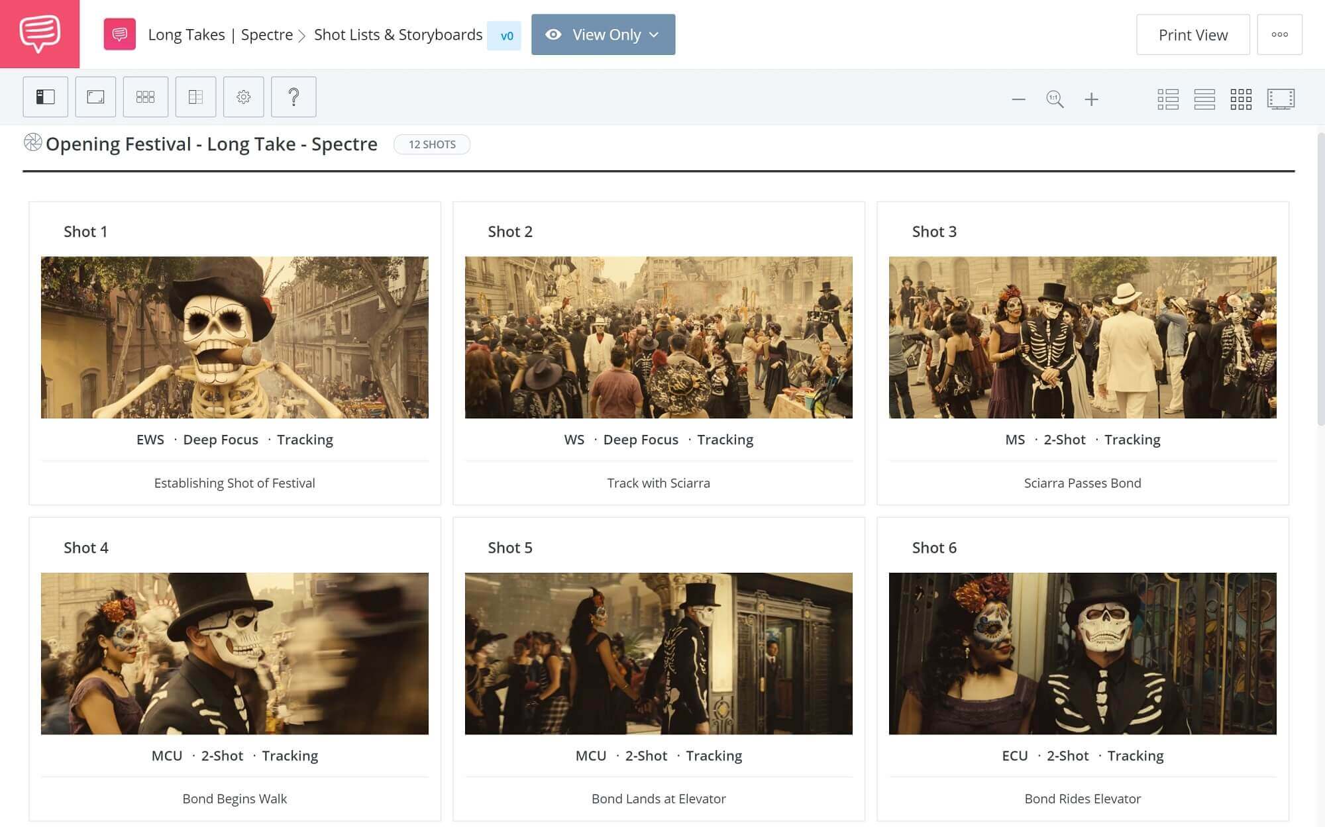Click the Shot 6 heading
This screenshot has height=827, width=1325.
(934, 548)
